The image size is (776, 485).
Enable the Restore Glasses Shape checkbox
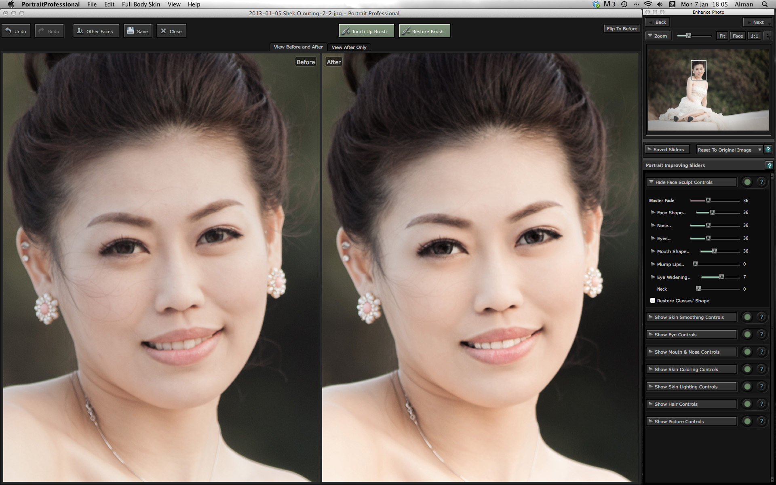(x=653, y=300)
